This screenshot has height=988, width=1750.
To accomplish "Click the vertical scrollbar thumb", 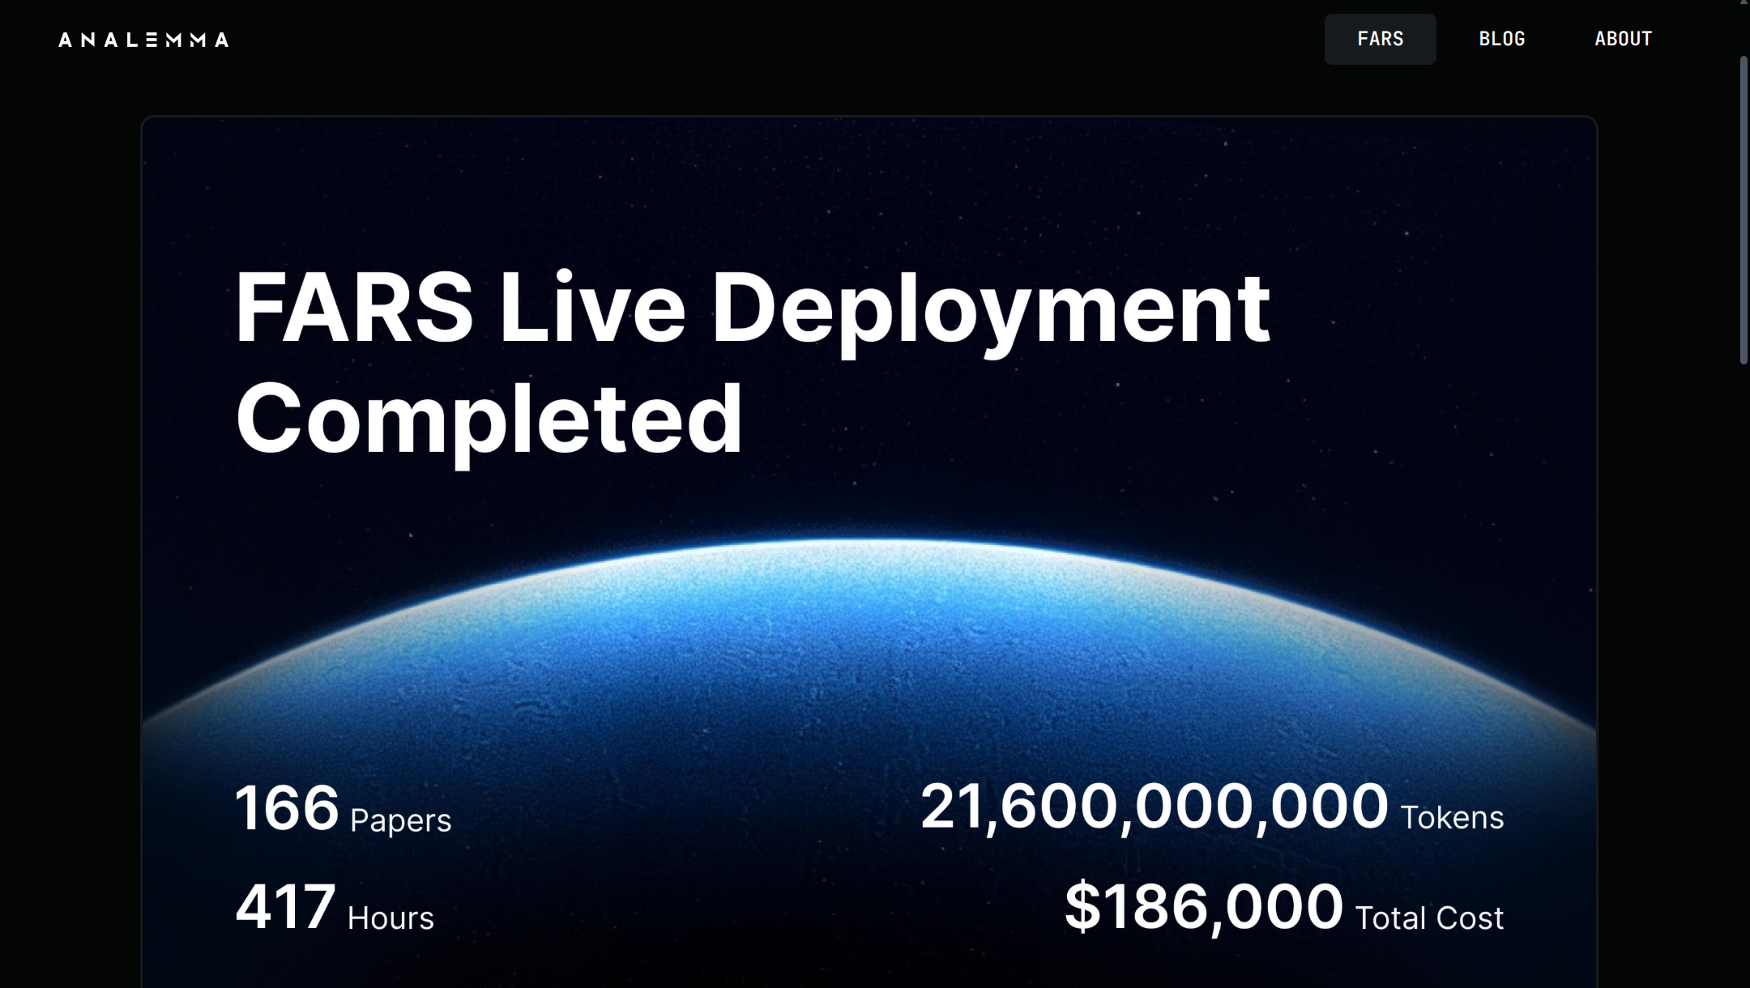I will [x=1744, y=211].
